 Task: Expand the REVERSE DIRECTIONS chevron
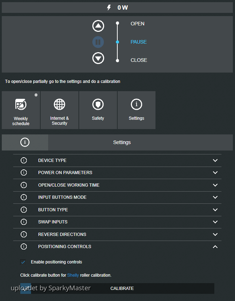tap(215, 235)
